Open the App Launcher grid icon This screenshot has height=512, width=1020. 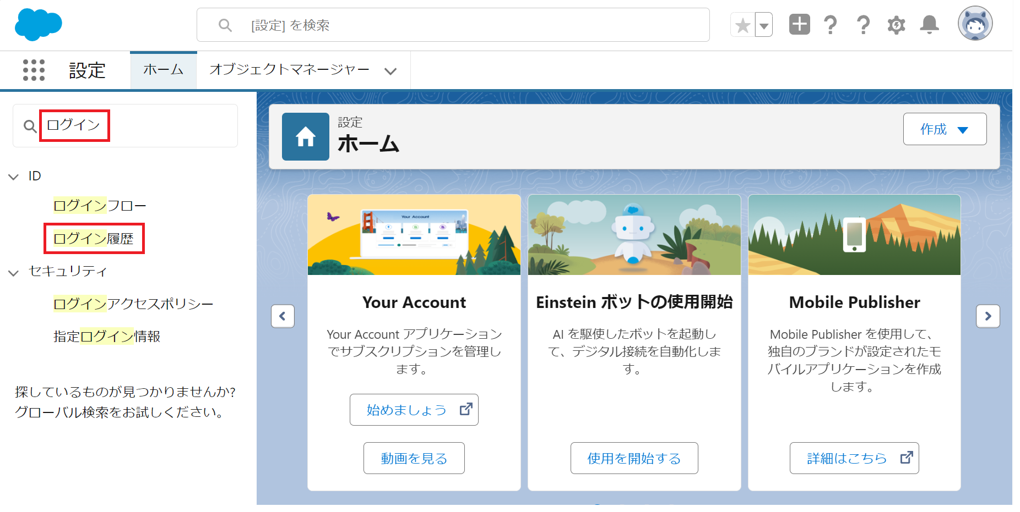pos(34,70)
